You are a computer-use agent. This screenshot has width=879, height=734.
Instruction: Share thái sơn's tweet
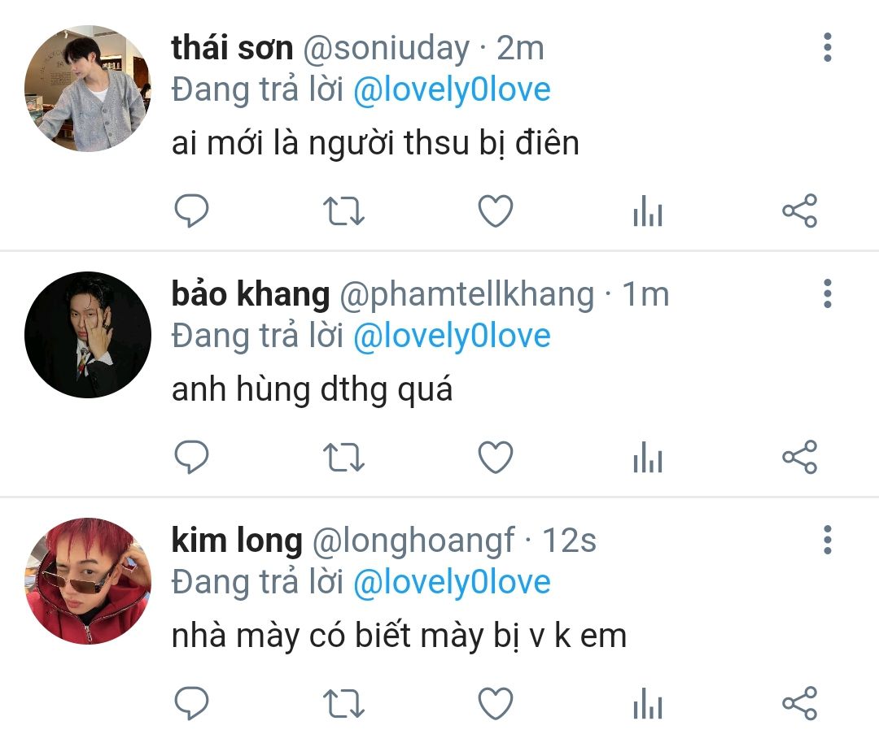click(x=799, y=211)
